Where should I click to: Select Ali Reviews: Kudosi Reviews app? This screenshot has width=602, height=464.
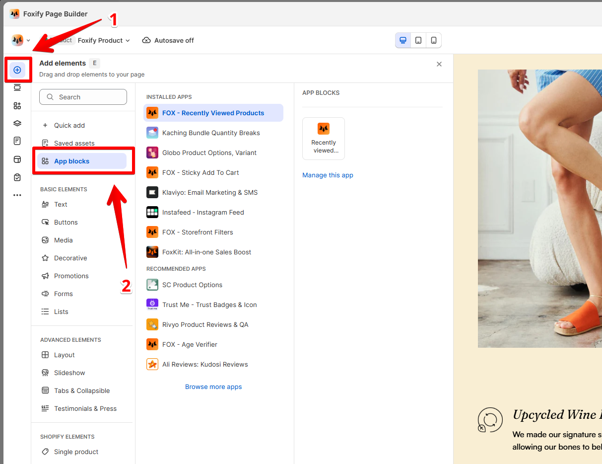point(213,364)
